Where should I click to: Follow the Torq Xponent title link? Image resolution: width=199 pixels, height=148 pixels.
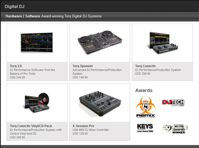tap(82, 66)
